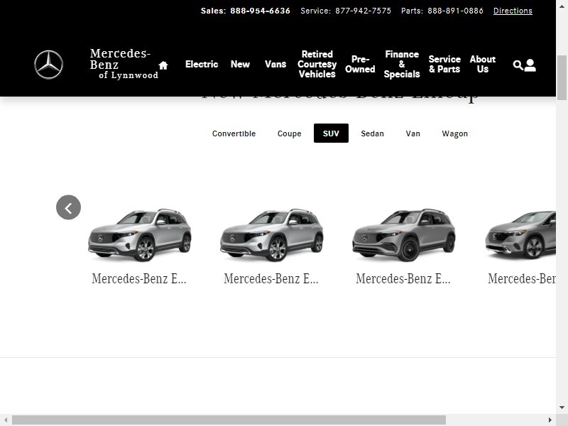Open the site search magnifier icon
Viewport: 568px width, 426px height.
518,65
